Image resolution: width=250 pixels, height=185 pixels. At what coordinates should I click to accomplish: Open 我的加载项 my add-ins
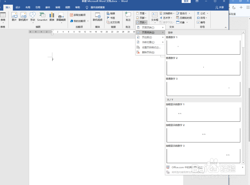point(79,21)
